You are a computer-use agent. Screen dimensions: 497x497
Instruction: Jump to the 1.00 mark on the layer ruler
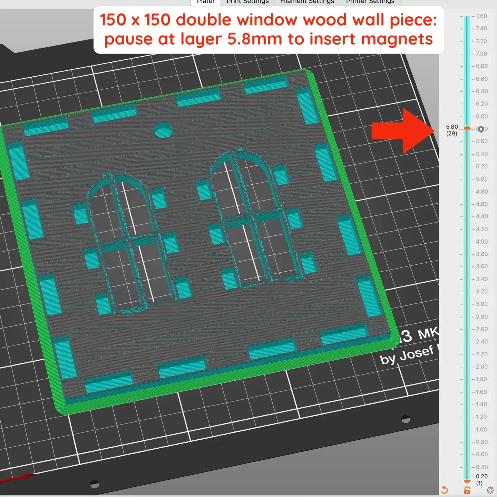(481, 429)
